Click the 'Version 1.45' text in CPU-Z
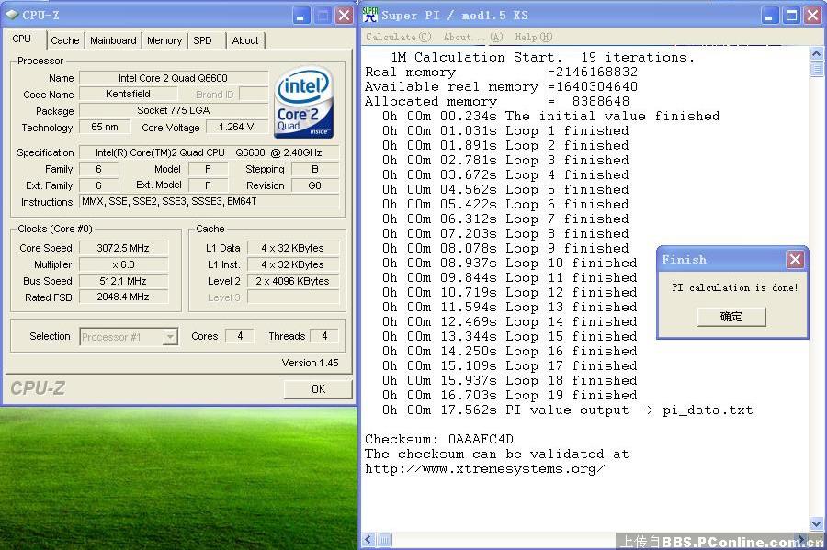The height and width of the screenshot is (550, 827). pyautogui.click(x=311, y=363)
